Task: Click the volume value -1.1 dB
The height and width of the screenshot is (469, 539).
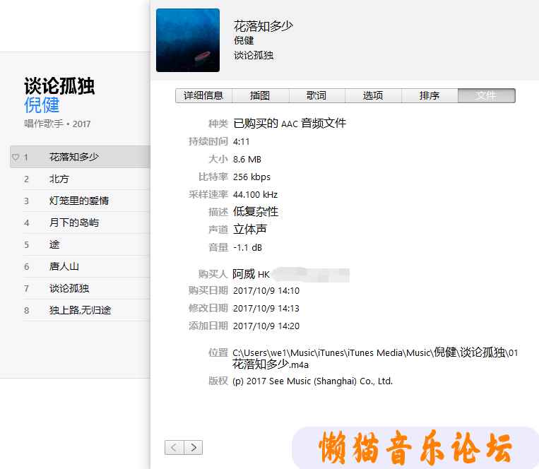Action: (247, 247)
